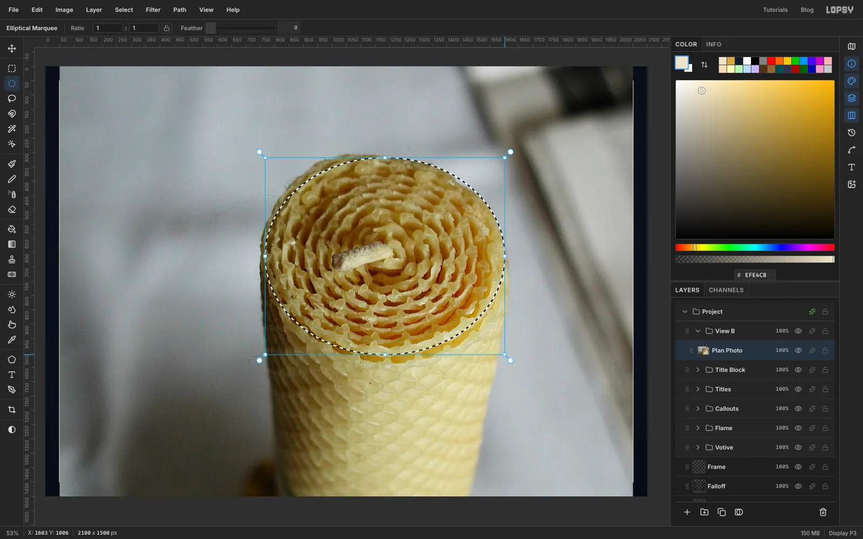Expand the Callouts group

(698, 409)
